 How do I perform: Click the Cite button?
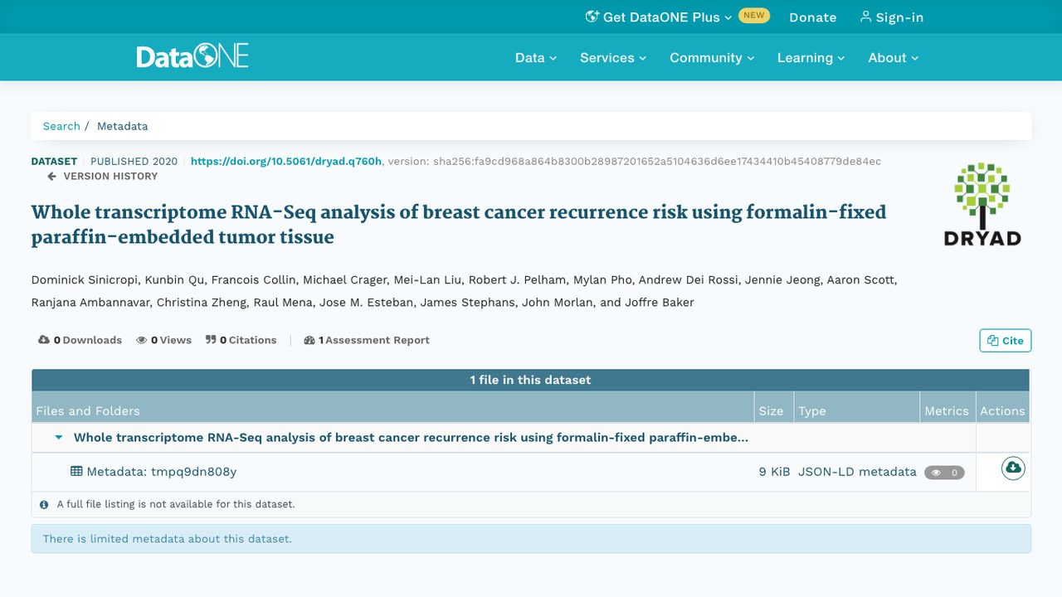click(1005, 341)
